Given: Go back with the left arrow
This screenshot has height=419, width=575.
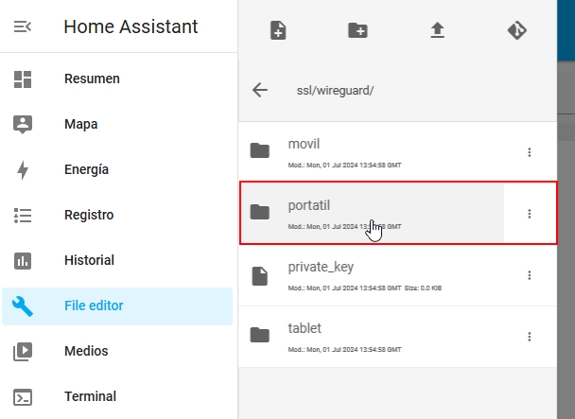Looking at the screenshot, I should (260, 91).
